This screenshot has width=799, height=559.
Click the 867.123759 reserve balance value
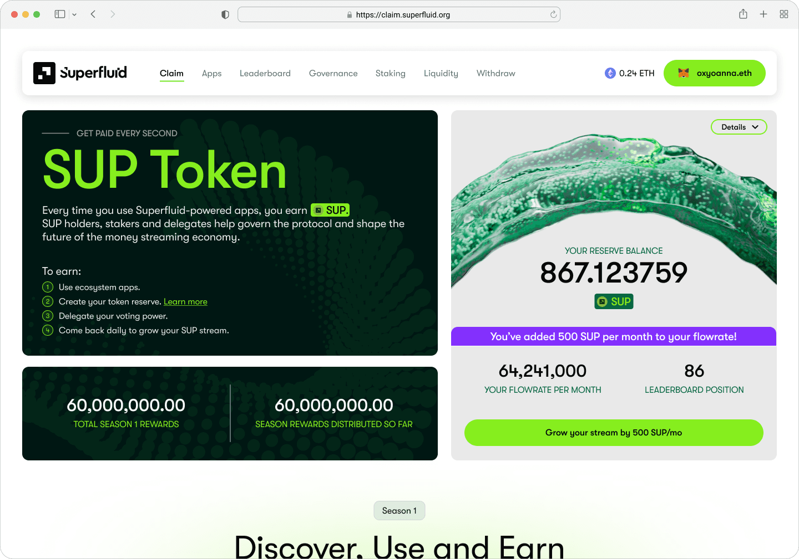[x=614, y=273]
